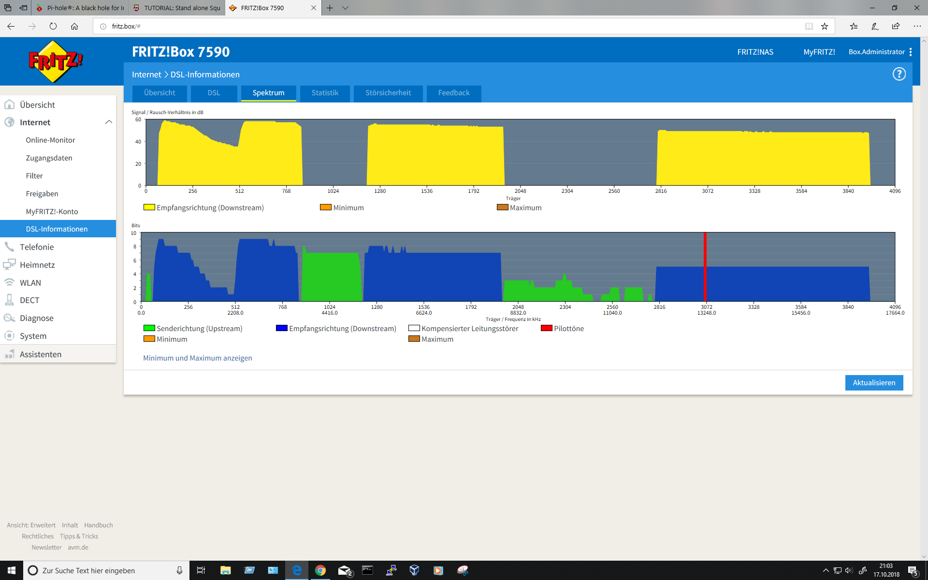Switch to the Störsicherheit tab

coord(388,93)
